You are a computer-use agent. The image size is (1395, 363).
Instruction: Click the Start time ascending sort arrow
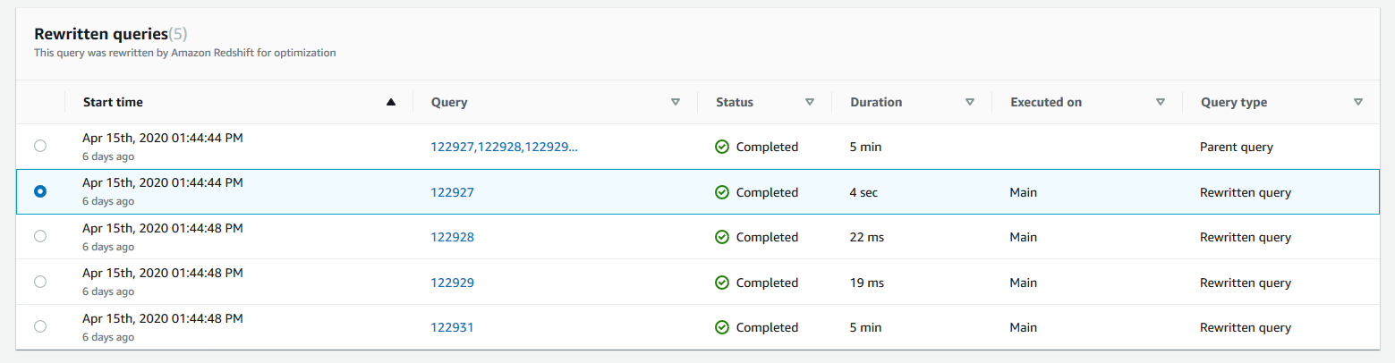click(x=390, y=102)
